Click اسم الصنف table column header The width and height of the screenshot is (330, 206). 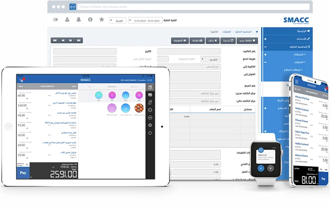[215, 109]
